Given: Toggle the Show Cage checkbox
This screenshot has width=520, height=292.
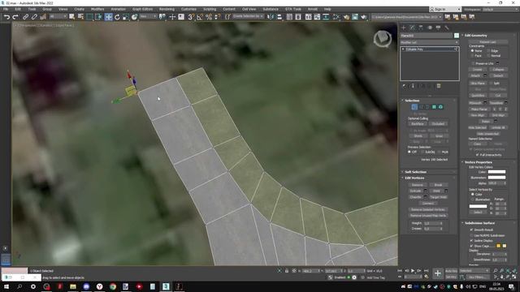Looking at the screenshot, I should coord(471,246).
